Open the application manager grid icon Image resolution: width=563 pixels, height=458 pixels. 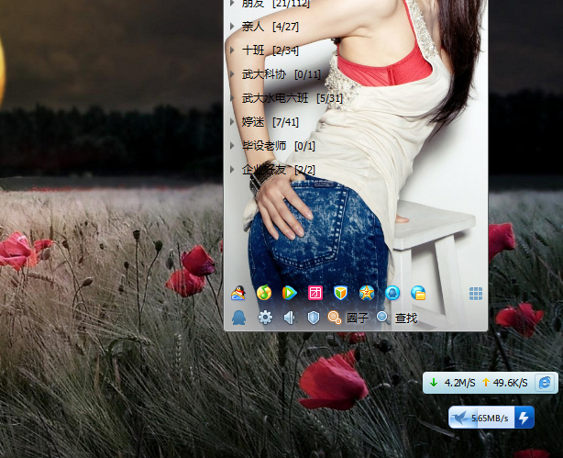click(476, 294)
